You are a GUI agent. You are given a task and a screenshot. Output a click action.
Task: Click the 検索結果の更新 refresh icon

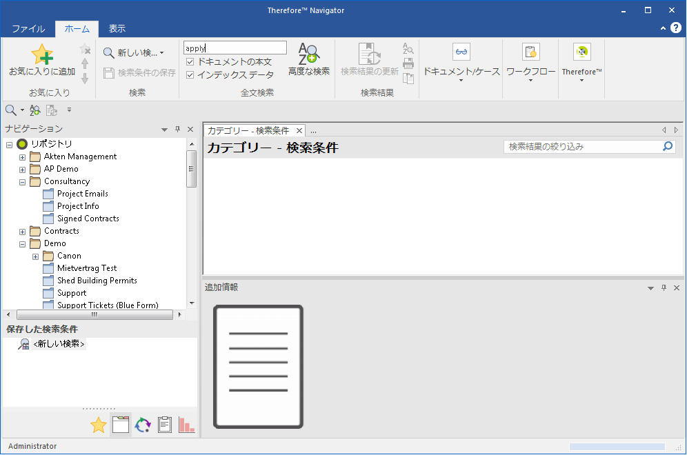point(369,54)
